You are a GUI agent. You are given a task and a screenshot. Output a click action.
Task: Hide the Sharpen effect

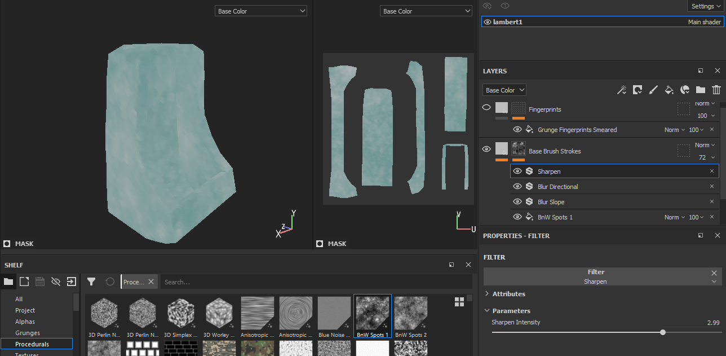click(x=517, y=171)
